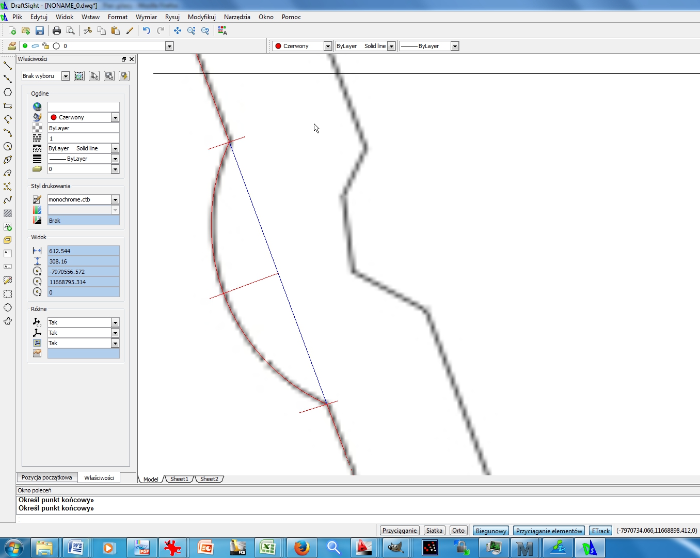This screenshot has width=700, height=558.
Task: Activate the Pan view tool
Action: coord(178,31)
